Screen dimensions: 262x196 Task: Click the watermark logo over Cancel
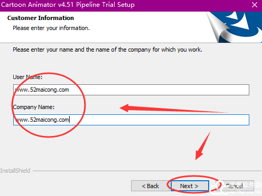click(236, 188)
